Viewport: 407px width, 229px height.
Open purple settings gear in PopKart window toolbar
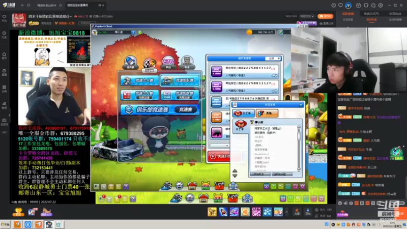(303, 186)
